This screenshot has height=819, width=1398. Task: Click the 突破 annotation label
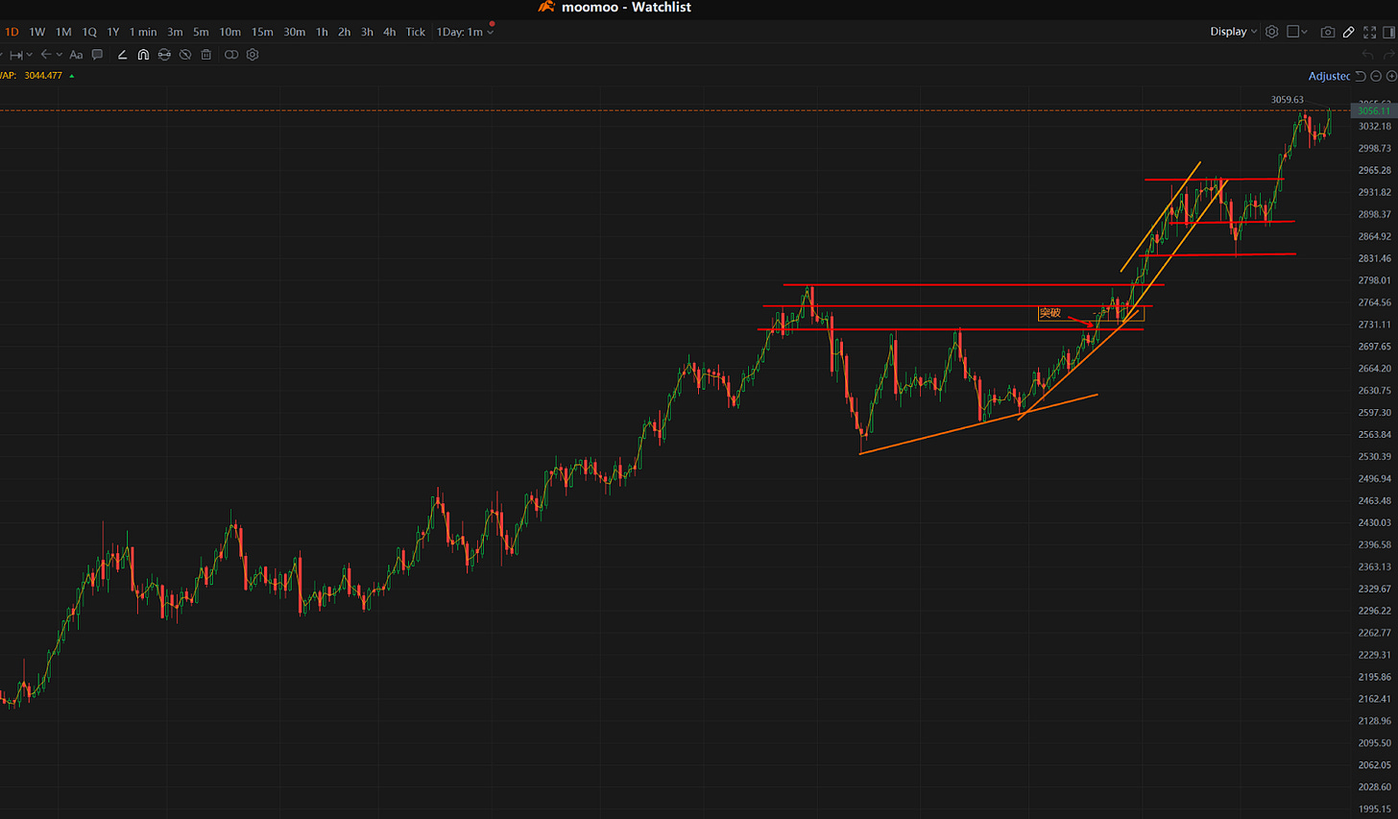coord(1050,313)
